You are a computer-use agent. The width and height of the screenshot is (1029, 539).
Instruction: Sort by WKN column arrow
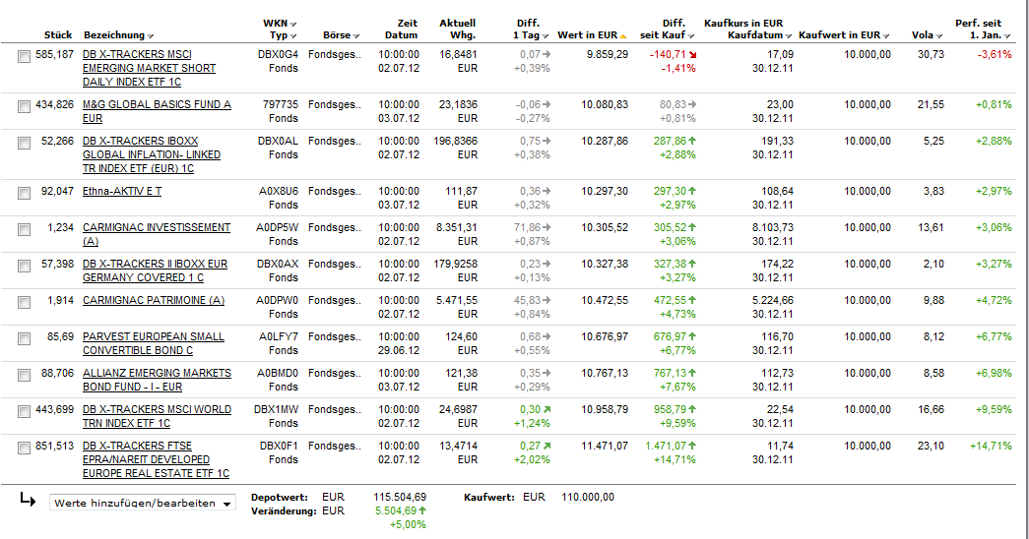click(293, 25)
